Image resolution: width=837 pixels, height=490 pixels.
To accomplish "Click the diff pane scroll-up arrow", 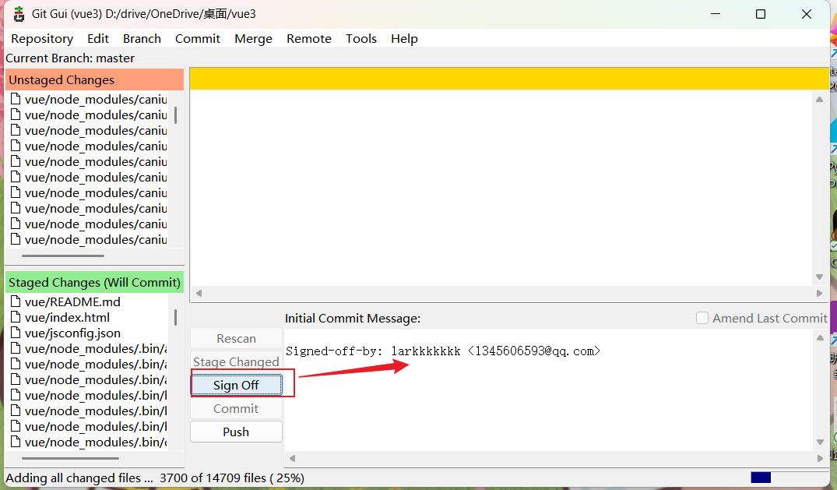I will (819, 100).
